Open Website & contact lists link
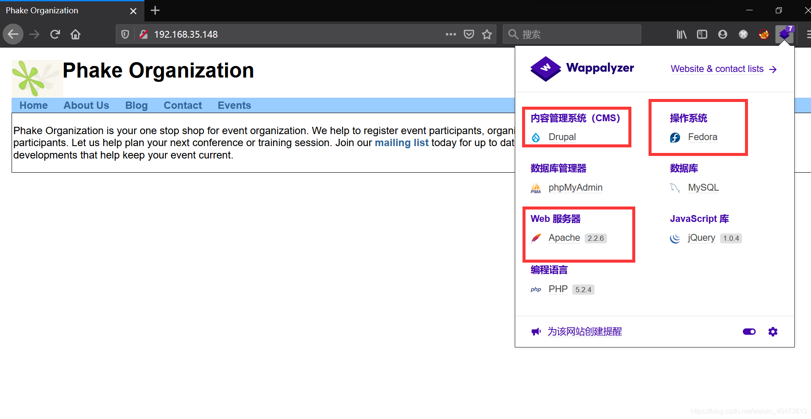The image size is (811, 419). pos(724,69)
